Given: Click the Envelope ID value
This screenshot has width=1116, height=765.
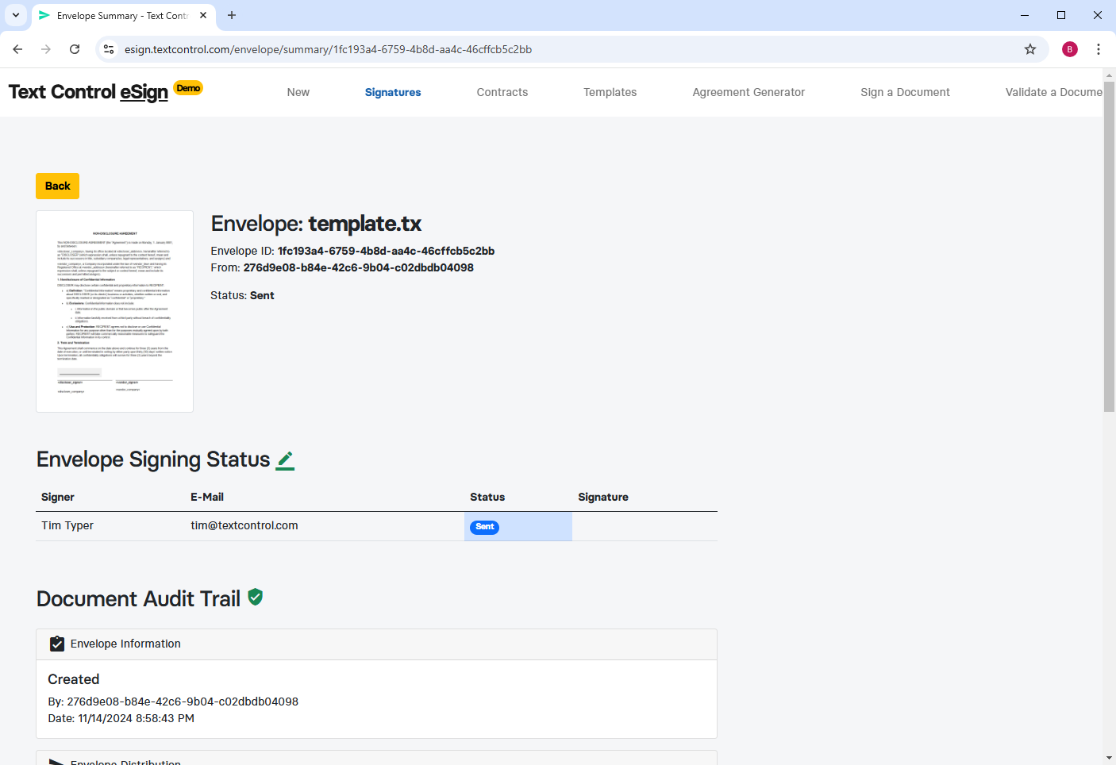Looking at the screenshot, I should pyautogui.click(x=386, y=251).
